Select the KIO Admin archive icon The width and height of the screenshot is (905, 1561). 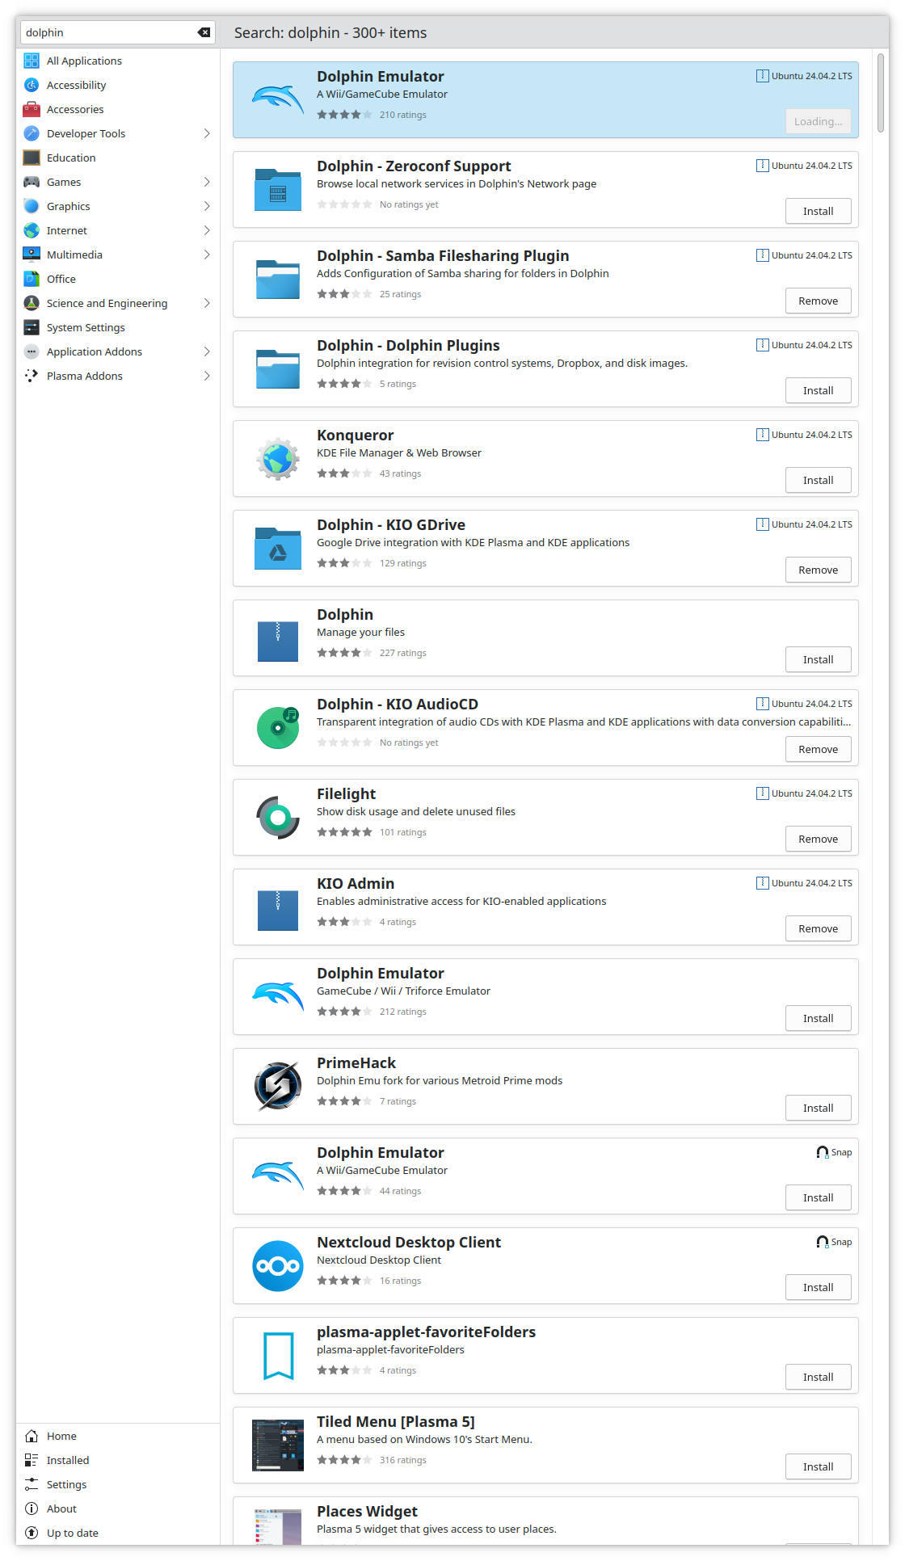(x=278, y=911)
